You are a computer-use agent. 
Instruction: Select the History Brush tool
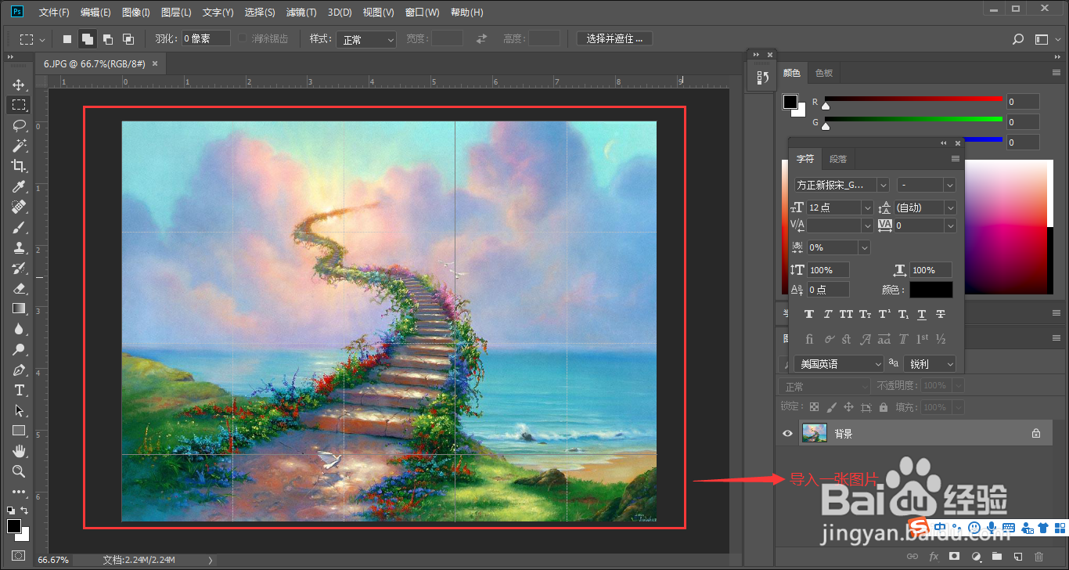[x=19, y=268]
